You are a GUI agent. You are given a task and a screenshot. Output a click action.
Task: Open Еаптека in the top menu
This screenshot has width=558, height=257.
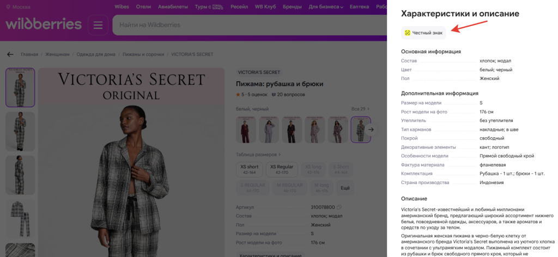tap(360, 7)
